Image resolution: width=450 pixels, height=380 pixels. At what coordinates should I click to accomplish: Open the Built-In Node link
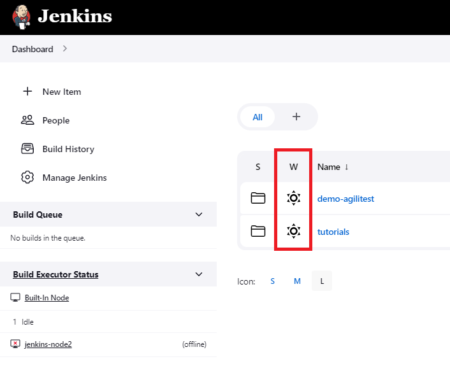pos(47,298)
